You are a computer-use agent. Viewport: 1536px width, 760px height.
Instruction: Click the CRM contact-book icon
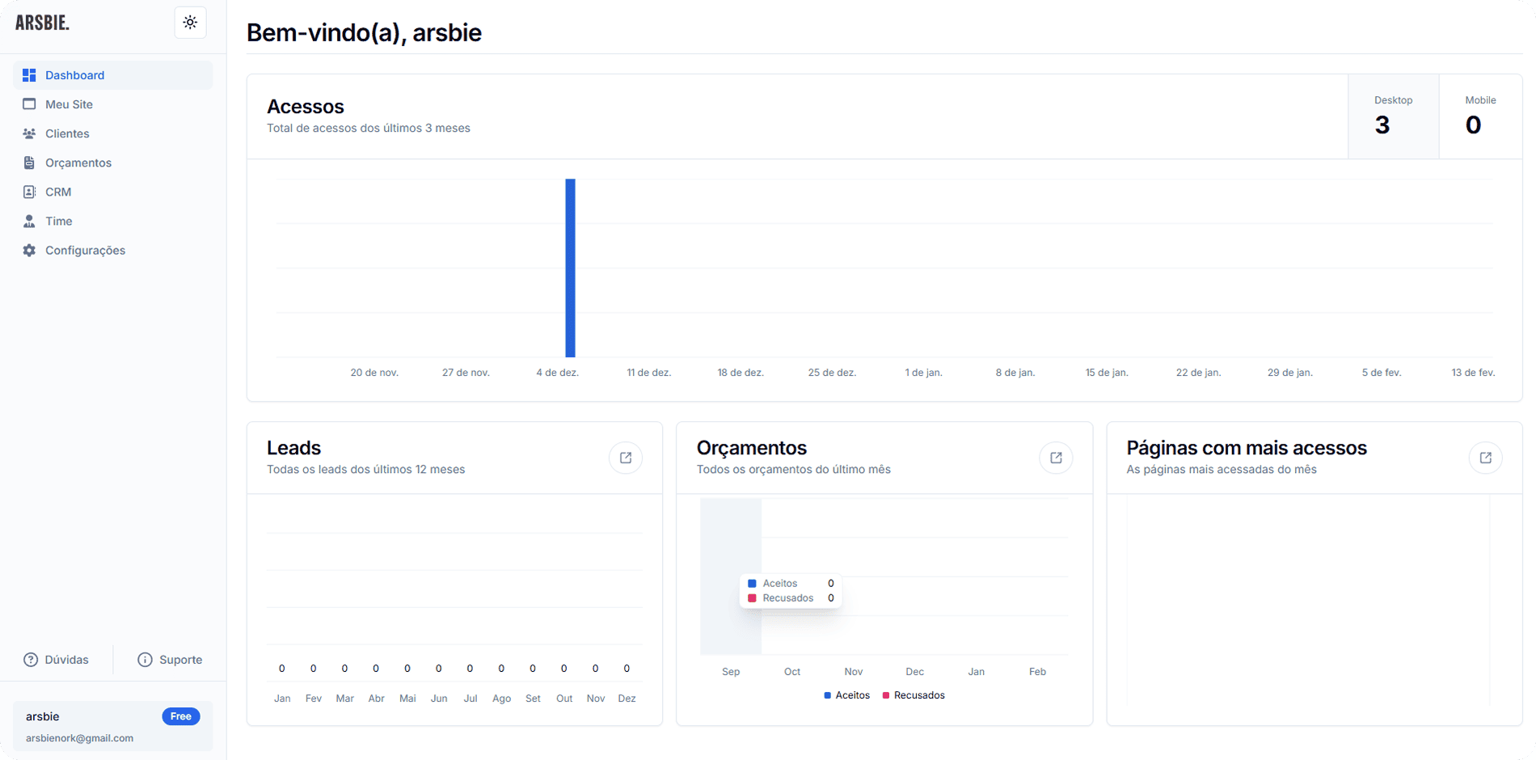pos(29,192)
